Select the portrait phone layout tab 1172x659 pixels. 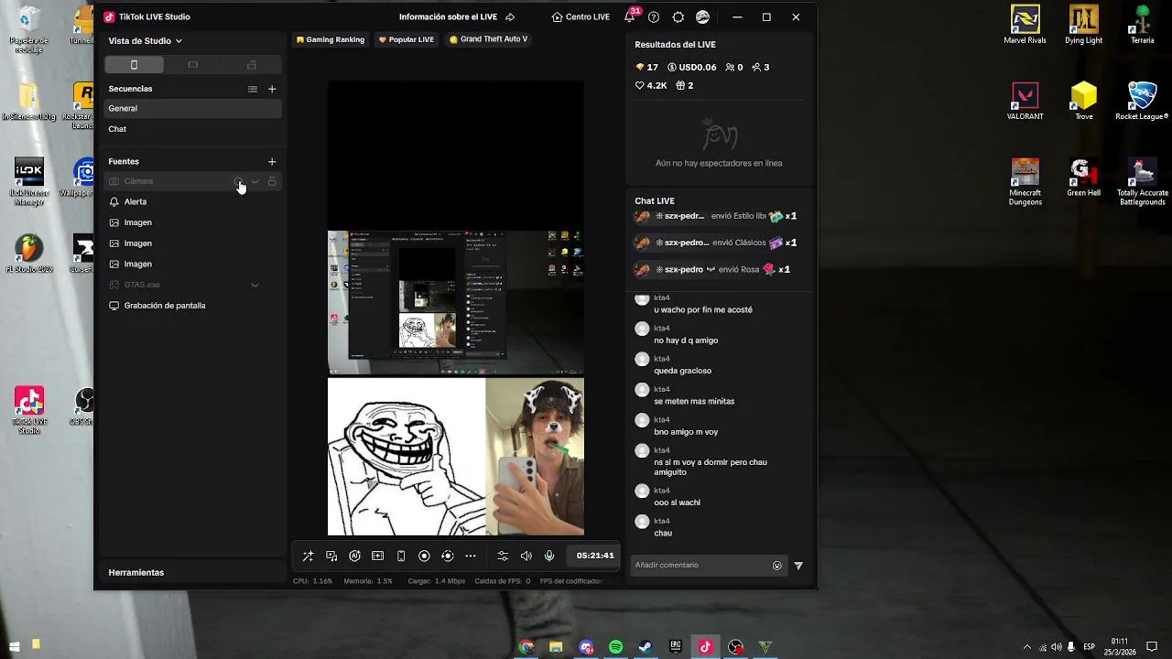point(134,65)
